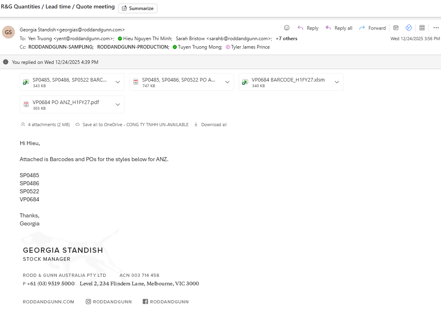
Task: Expand dropdown for SP0485 barcode Excel attachment
Action: [118, 82]
